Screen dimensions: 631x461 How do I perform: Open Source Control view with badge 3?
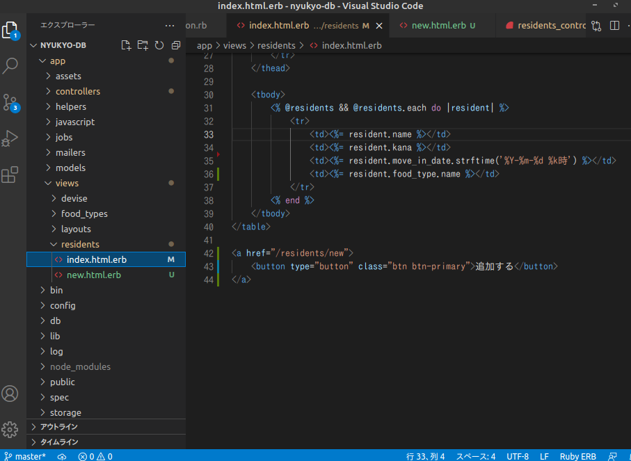[x=10, y=102]
